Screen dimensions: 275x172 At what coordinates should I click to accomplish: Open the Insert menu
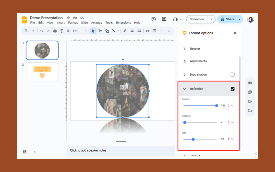click(60, 23)
